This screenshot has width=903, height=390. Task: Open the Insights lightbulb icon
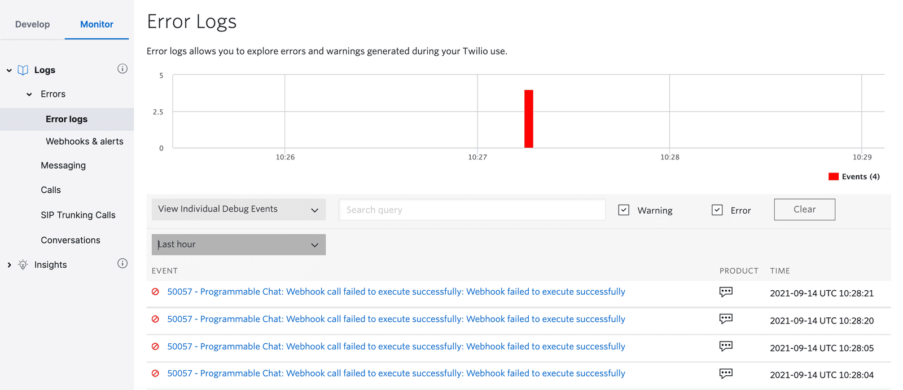click(x=23, y=264)
